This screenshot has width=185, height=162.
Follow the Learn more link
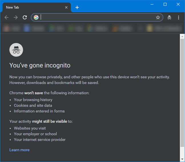19,150
